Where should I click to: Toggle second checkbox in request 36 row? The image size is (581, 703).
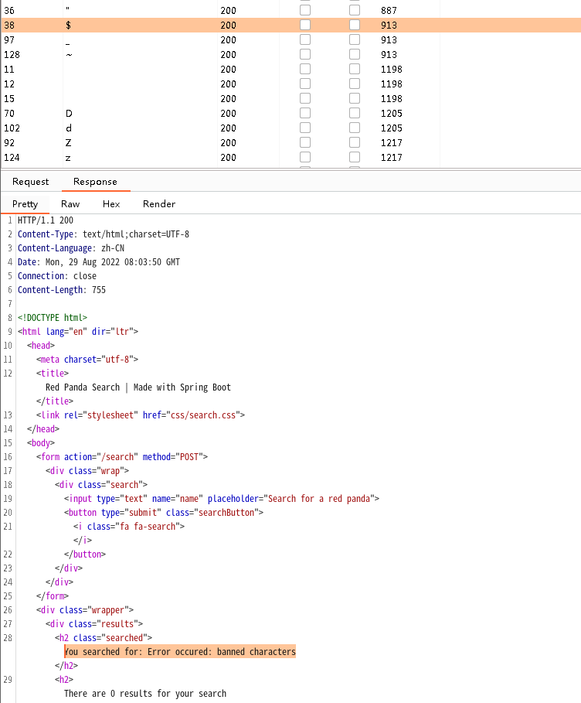(355, 11)
